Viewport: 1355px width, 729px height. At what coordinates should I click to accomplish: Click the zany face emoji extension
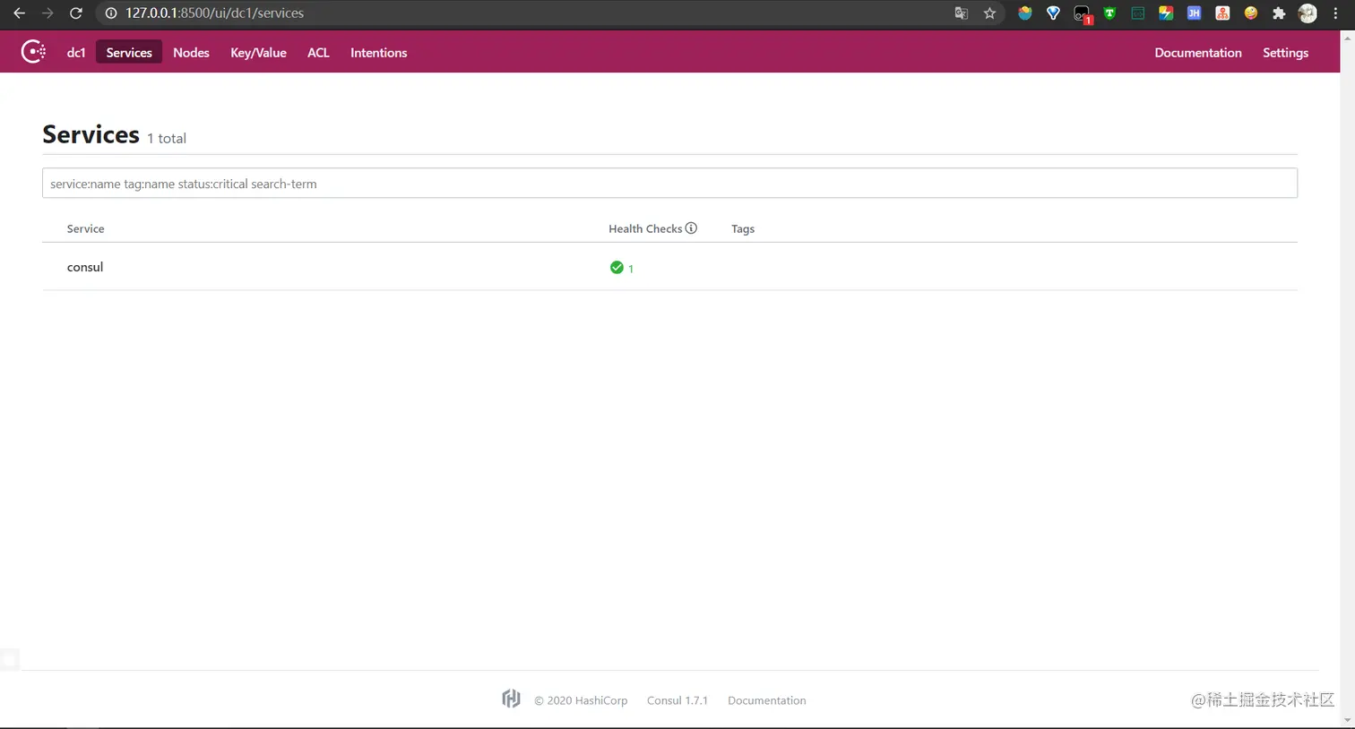[1250, 13]
